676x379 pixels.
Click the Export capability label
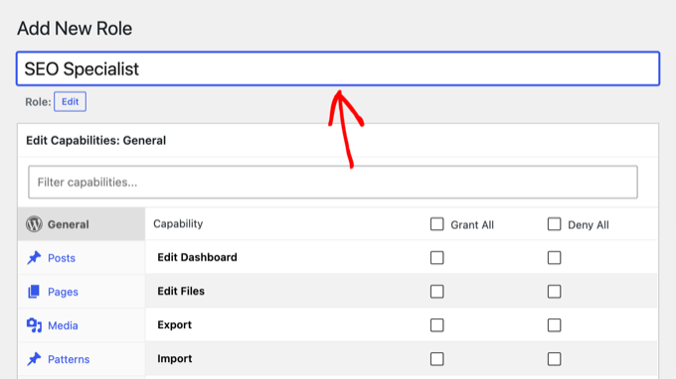click(x=174, y=324)
